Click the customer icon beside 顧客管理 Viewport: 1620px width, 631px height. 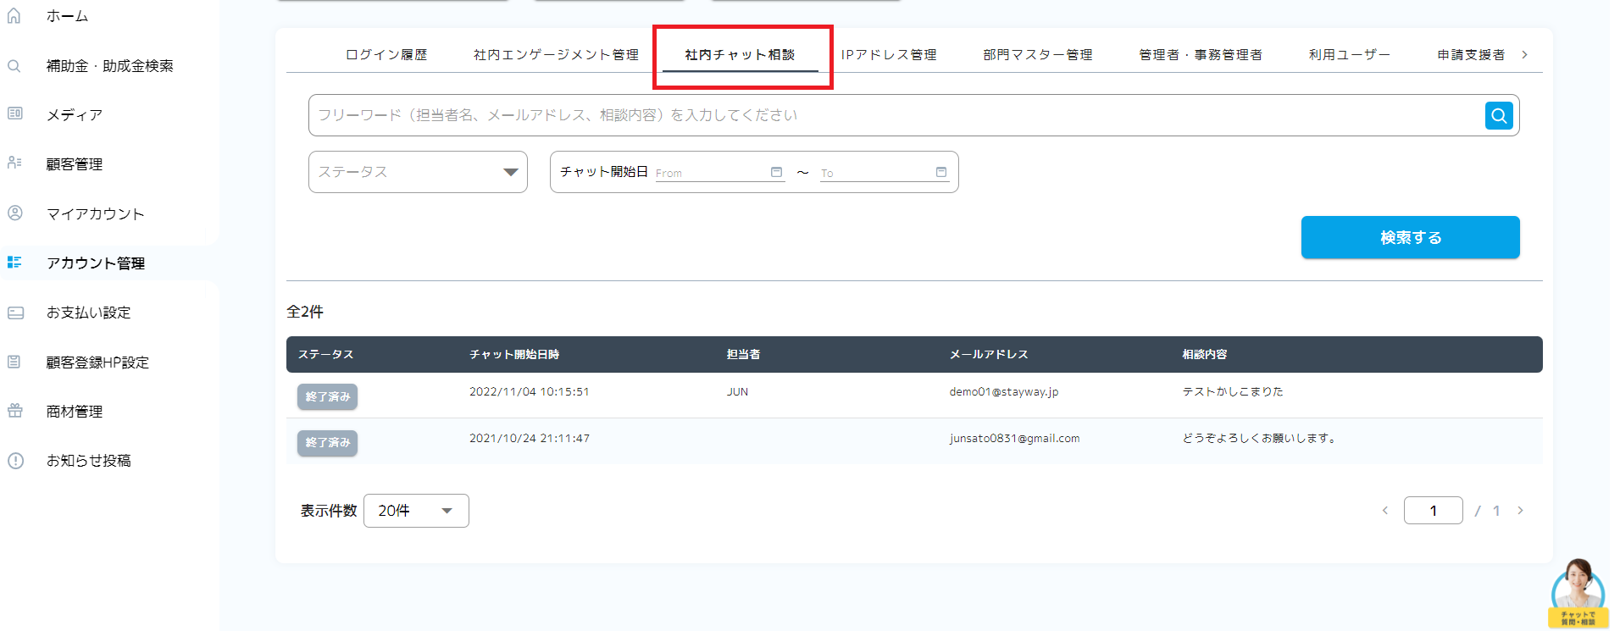(x=14, y=163)
